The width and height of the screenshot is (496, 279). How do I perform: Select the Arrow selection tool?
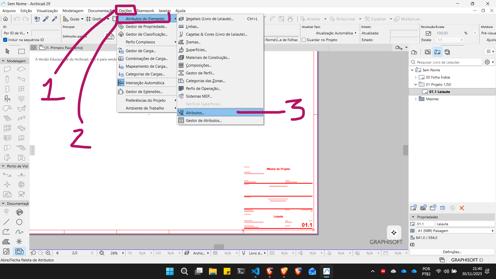pos(7,51)
